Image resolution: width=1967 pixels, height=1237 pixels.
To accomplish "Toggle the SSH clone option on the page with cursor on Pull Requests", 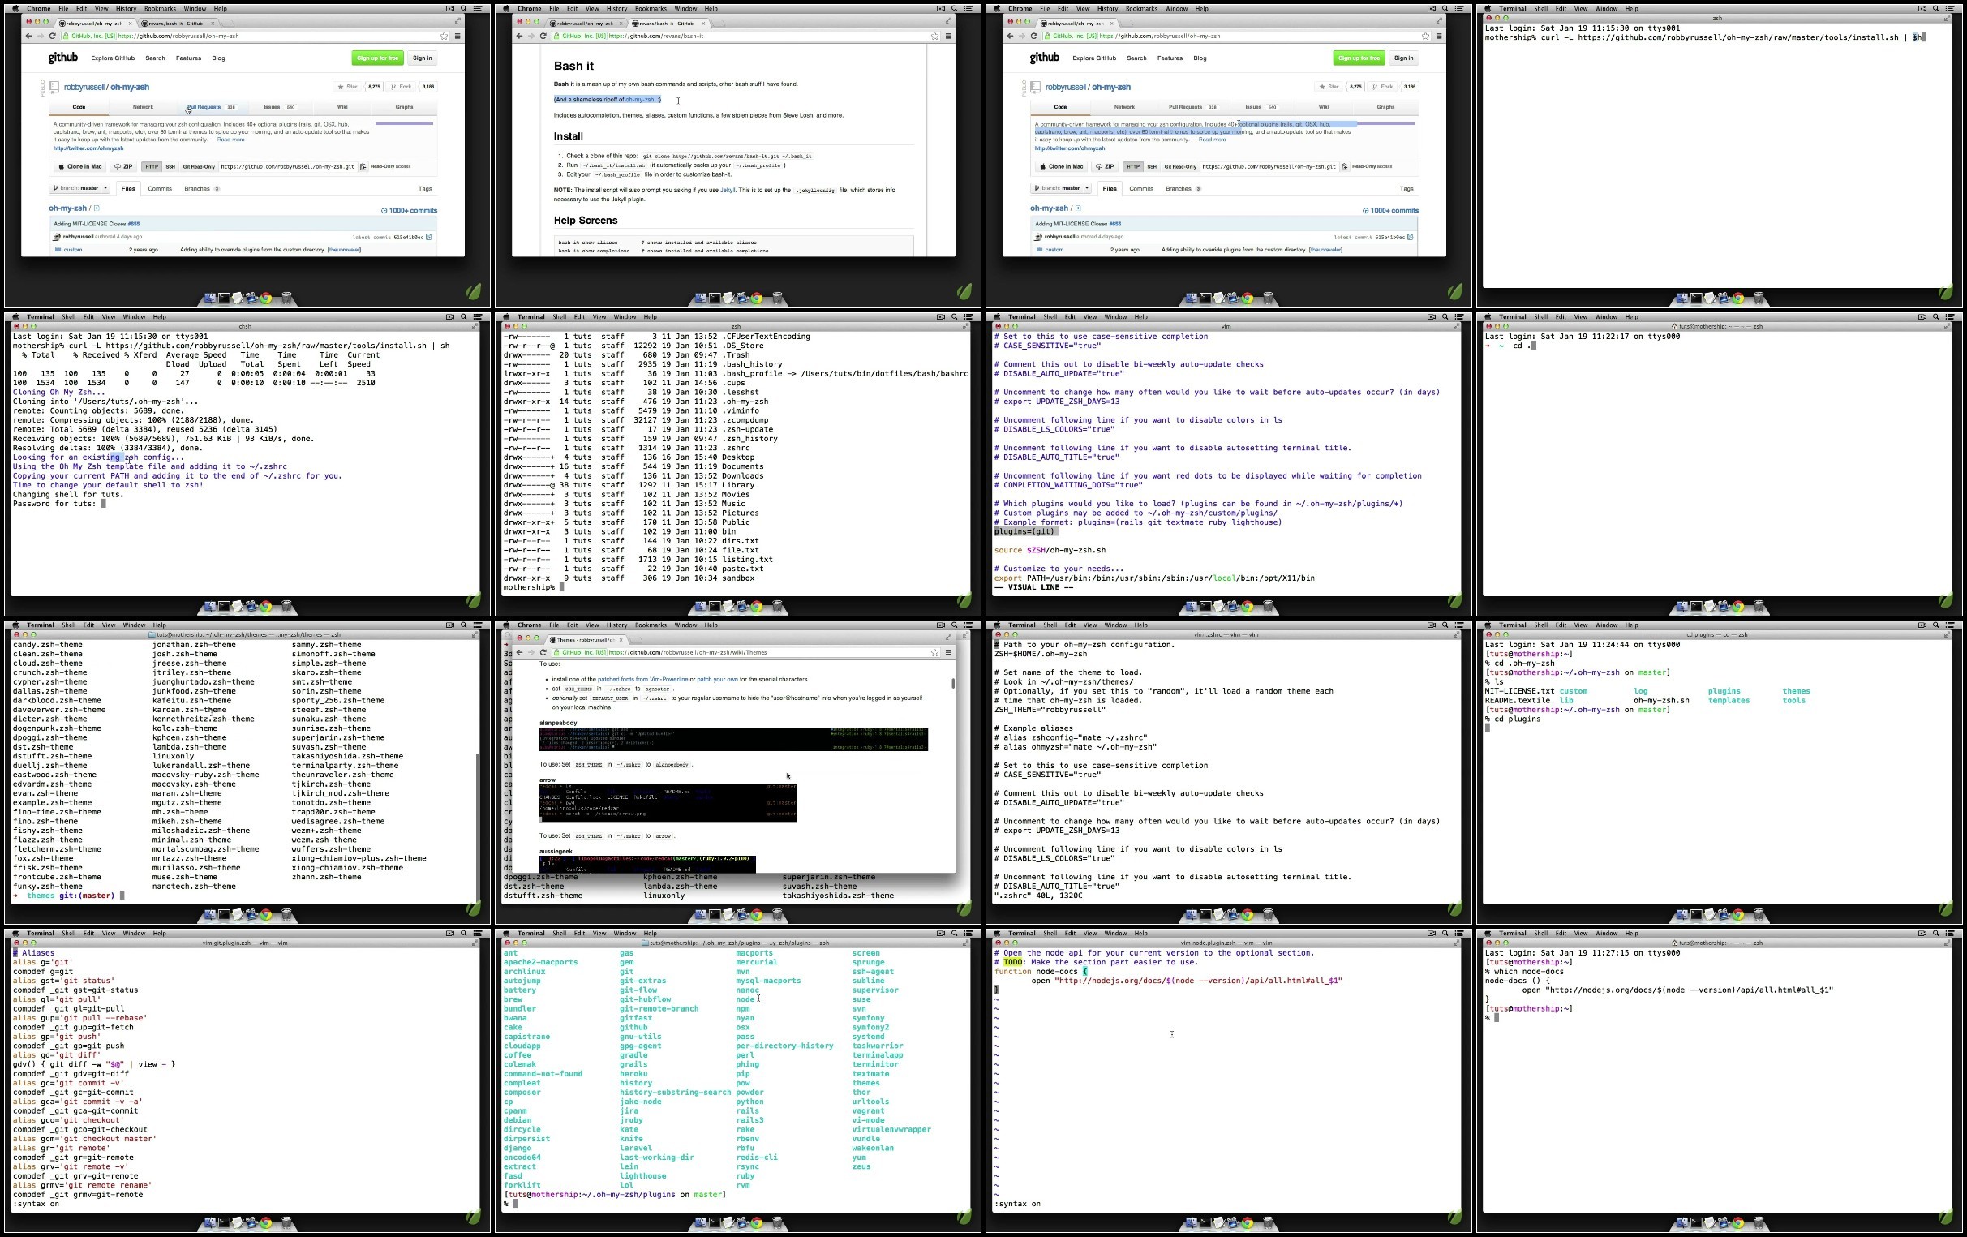I will point(170,166).
